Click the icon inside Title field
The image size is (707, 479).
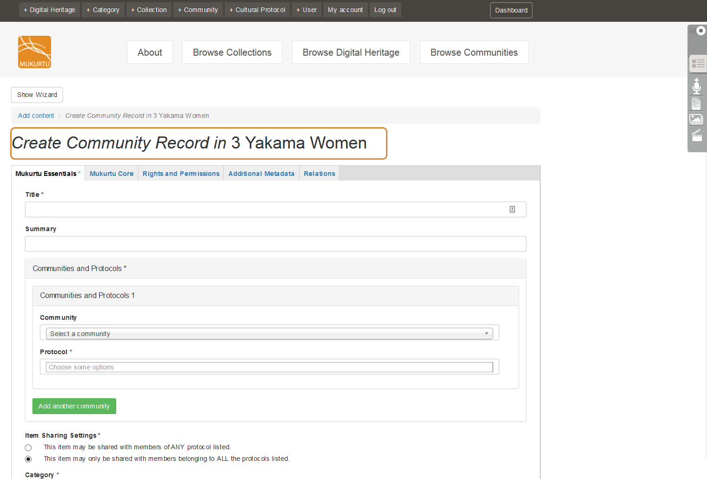pyautogui.click(x=512, y=209)
